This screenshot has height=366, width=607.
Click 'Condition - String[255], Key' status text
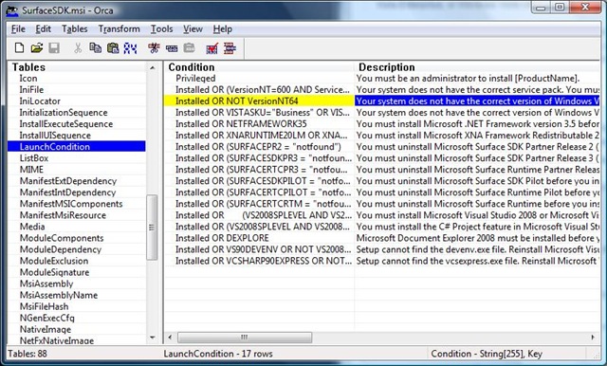[487, 354]
